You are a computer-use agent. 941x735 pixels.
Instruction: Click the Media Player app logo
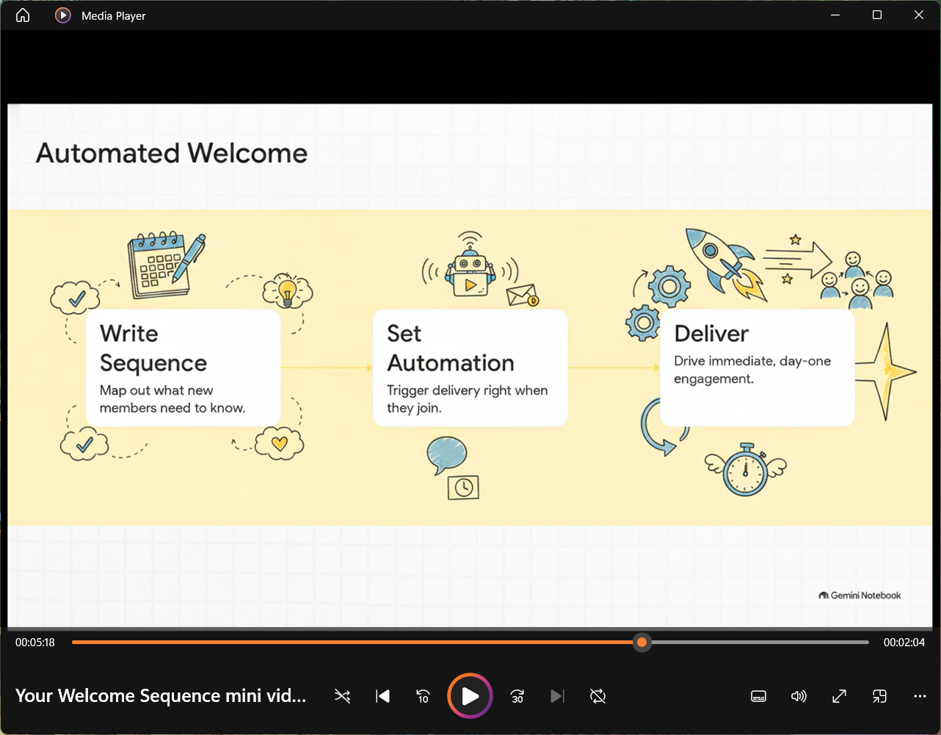pyautogui.click(x=63, y=15)
